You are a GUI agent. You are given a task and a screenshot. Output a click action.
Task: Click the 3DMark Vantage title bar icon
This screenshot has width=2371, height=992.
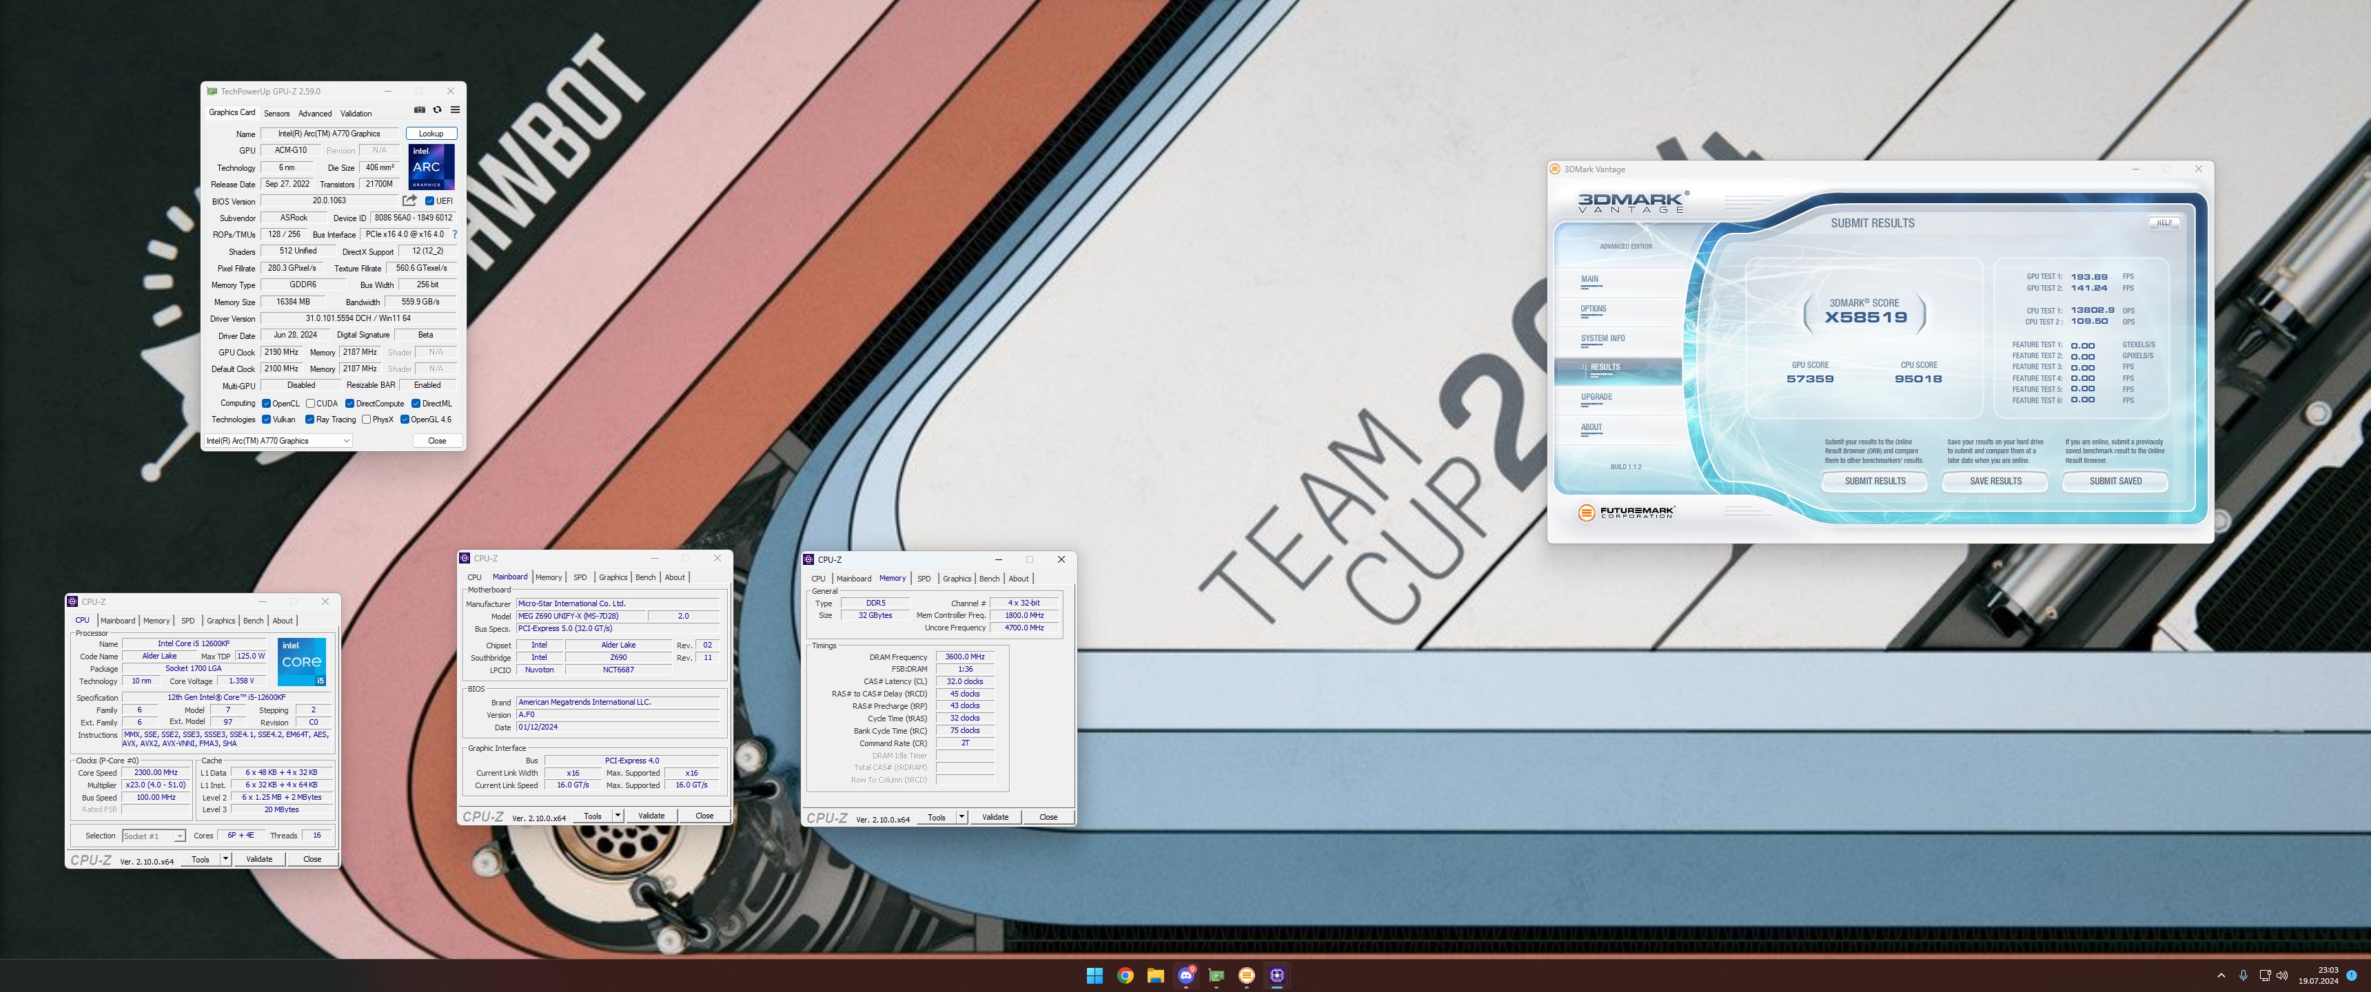tap(1556, 169)
